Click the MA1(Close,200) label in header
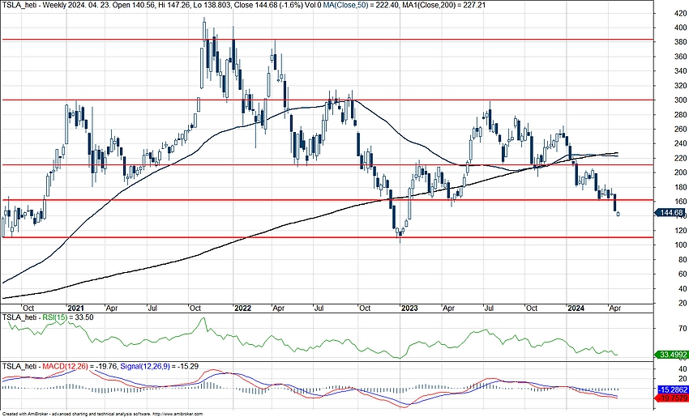Screen dimensions: 689x417 471,5
